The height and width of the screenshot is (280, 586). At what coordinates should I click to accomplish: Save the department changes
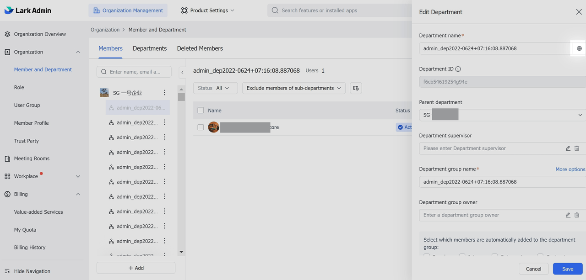(x=567, y=269)
